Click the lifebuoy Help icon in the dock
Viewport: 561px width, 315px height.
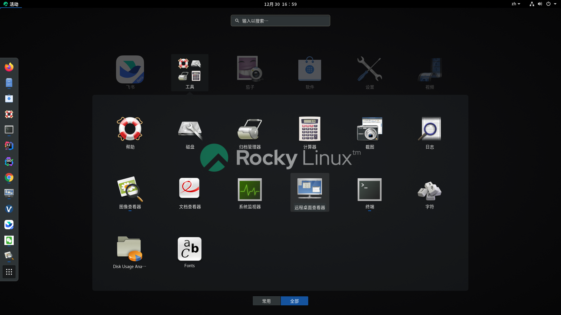point(9,114)
